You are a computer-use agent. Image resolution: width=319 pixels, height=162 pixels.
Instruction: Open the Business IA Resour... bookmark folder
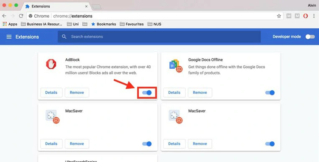(x=42, y=24)
